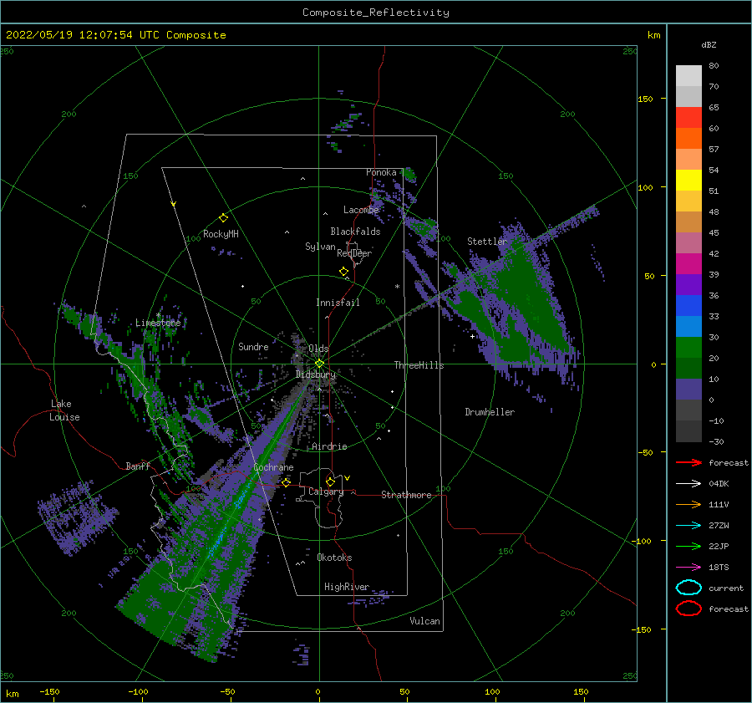Select the orange 111V arrow icon
Screen dimensions: 752x703
688,504
